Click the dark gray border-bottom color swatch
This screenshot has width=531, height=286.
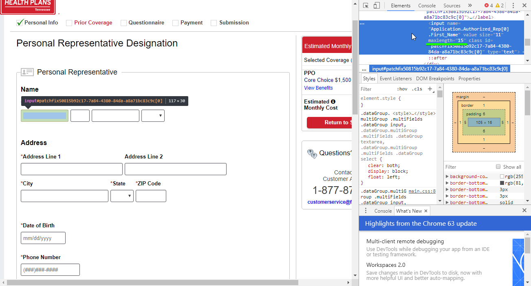tap(502, 183)
